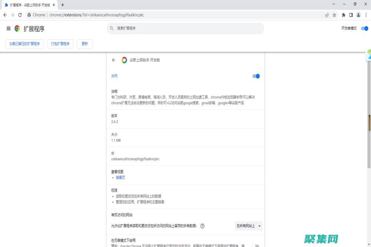Image resolution: width=371 pixels, height=247 pixels.
Task: Enable the 在无痕模式下启用 toggle
Action: coord(256,245)
